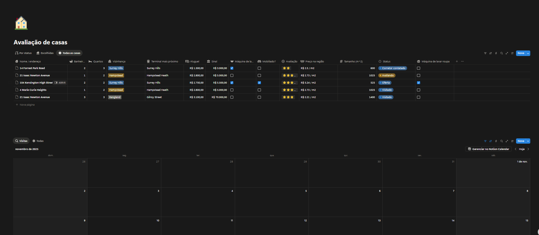Viewport: 539px width, 235px height.
Task: Expand the Nova dropdown arrow in the calendar
Action: 528,141
